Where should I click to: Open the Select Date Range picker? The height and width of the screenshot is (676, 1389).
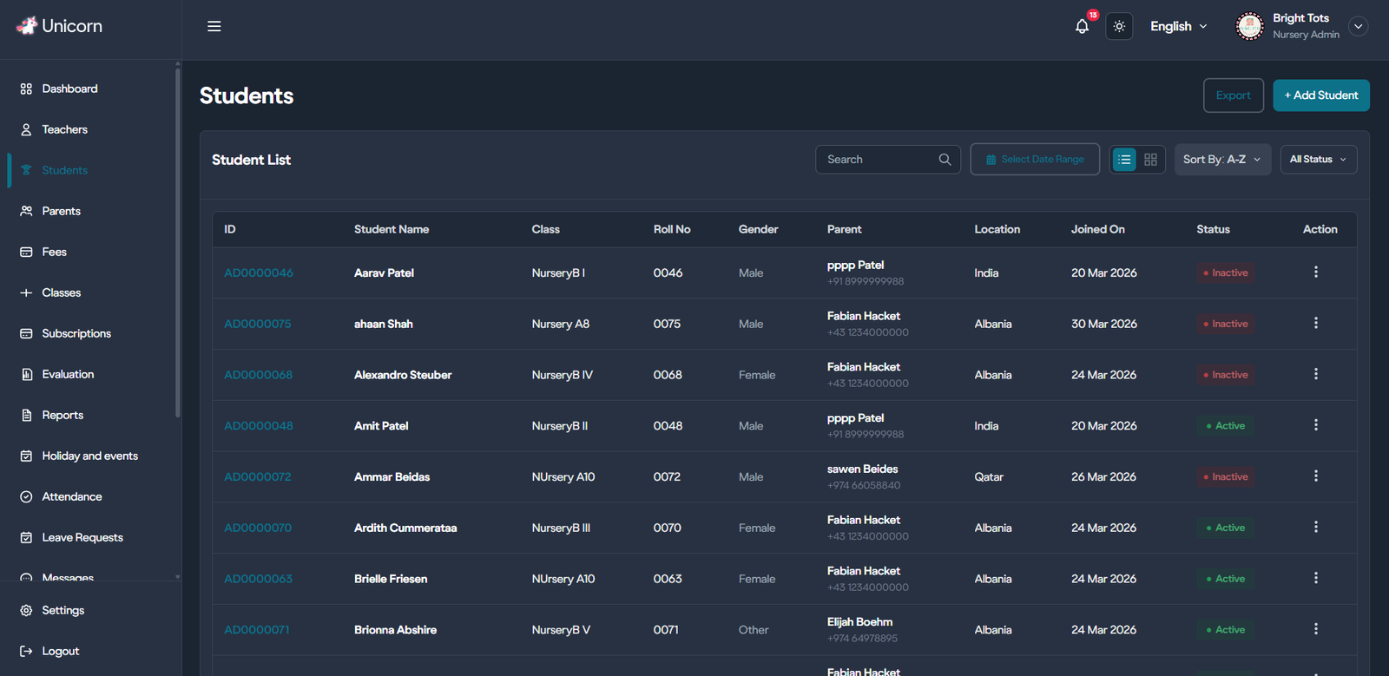tap(1035, 160)
